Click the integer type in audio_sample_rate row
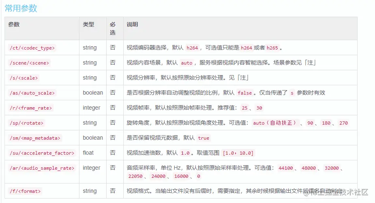This screenshot has width=375, height=203. (92, 168)
